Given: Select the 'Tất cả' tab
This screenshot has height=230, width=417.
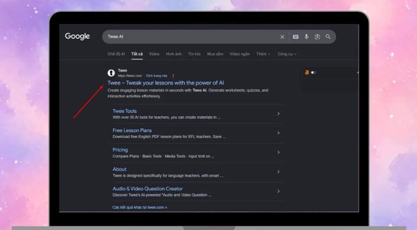Looking at the screenshot, I should click(x=137, y=54).
